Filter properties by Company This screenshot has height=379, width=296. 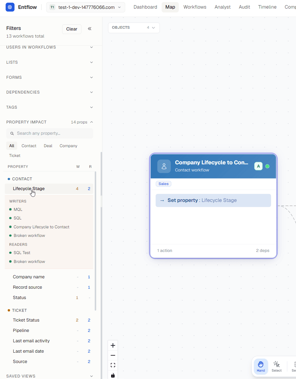pos(68,146)
